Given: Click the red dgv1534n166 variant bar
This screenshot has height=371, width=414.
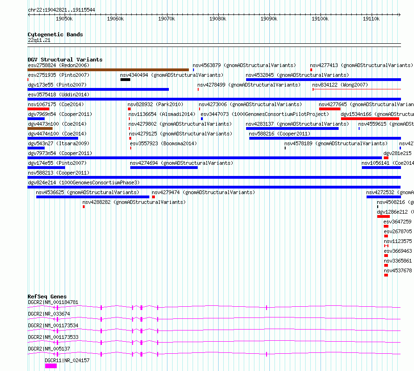Looking at the screenshot, I should [370, 119].
